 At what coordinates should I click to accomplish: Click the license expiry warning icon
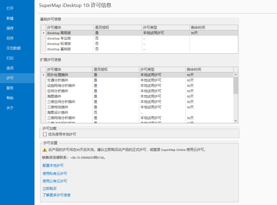point(45,150)
